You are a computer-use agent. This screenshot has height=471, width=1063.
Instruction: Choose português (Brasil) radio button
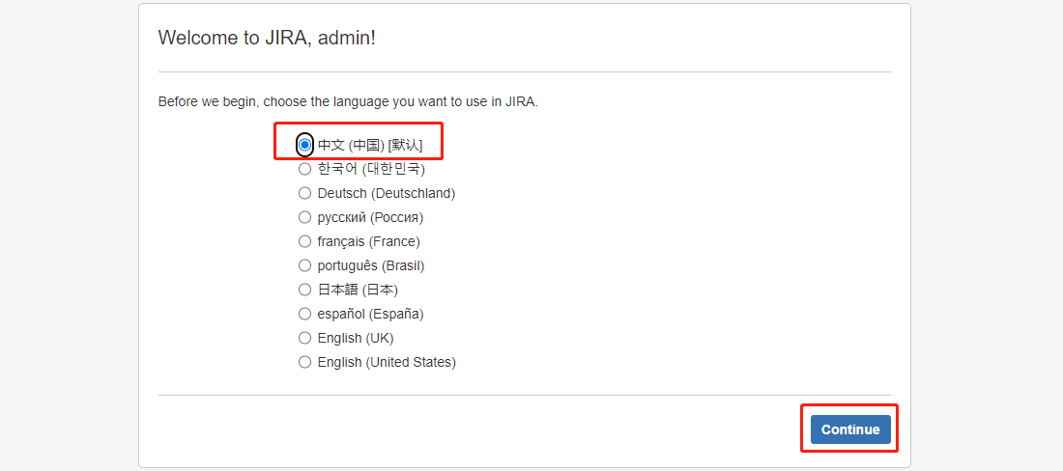(304, 266)
